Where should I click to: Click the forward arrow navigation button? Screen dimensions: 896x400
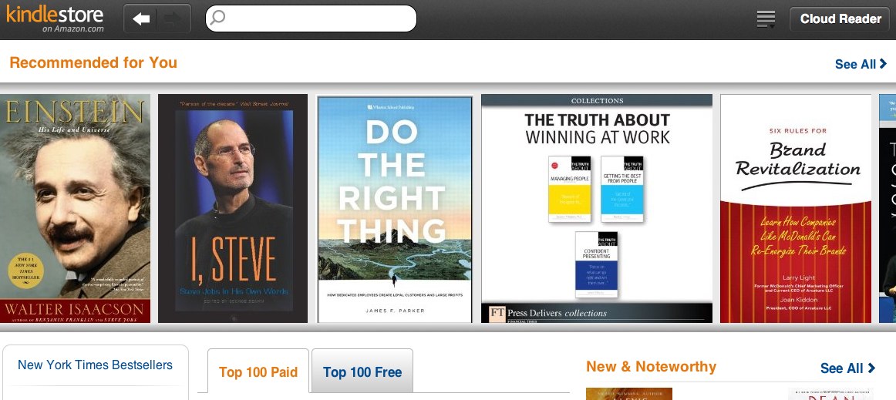tap(173, 18)
